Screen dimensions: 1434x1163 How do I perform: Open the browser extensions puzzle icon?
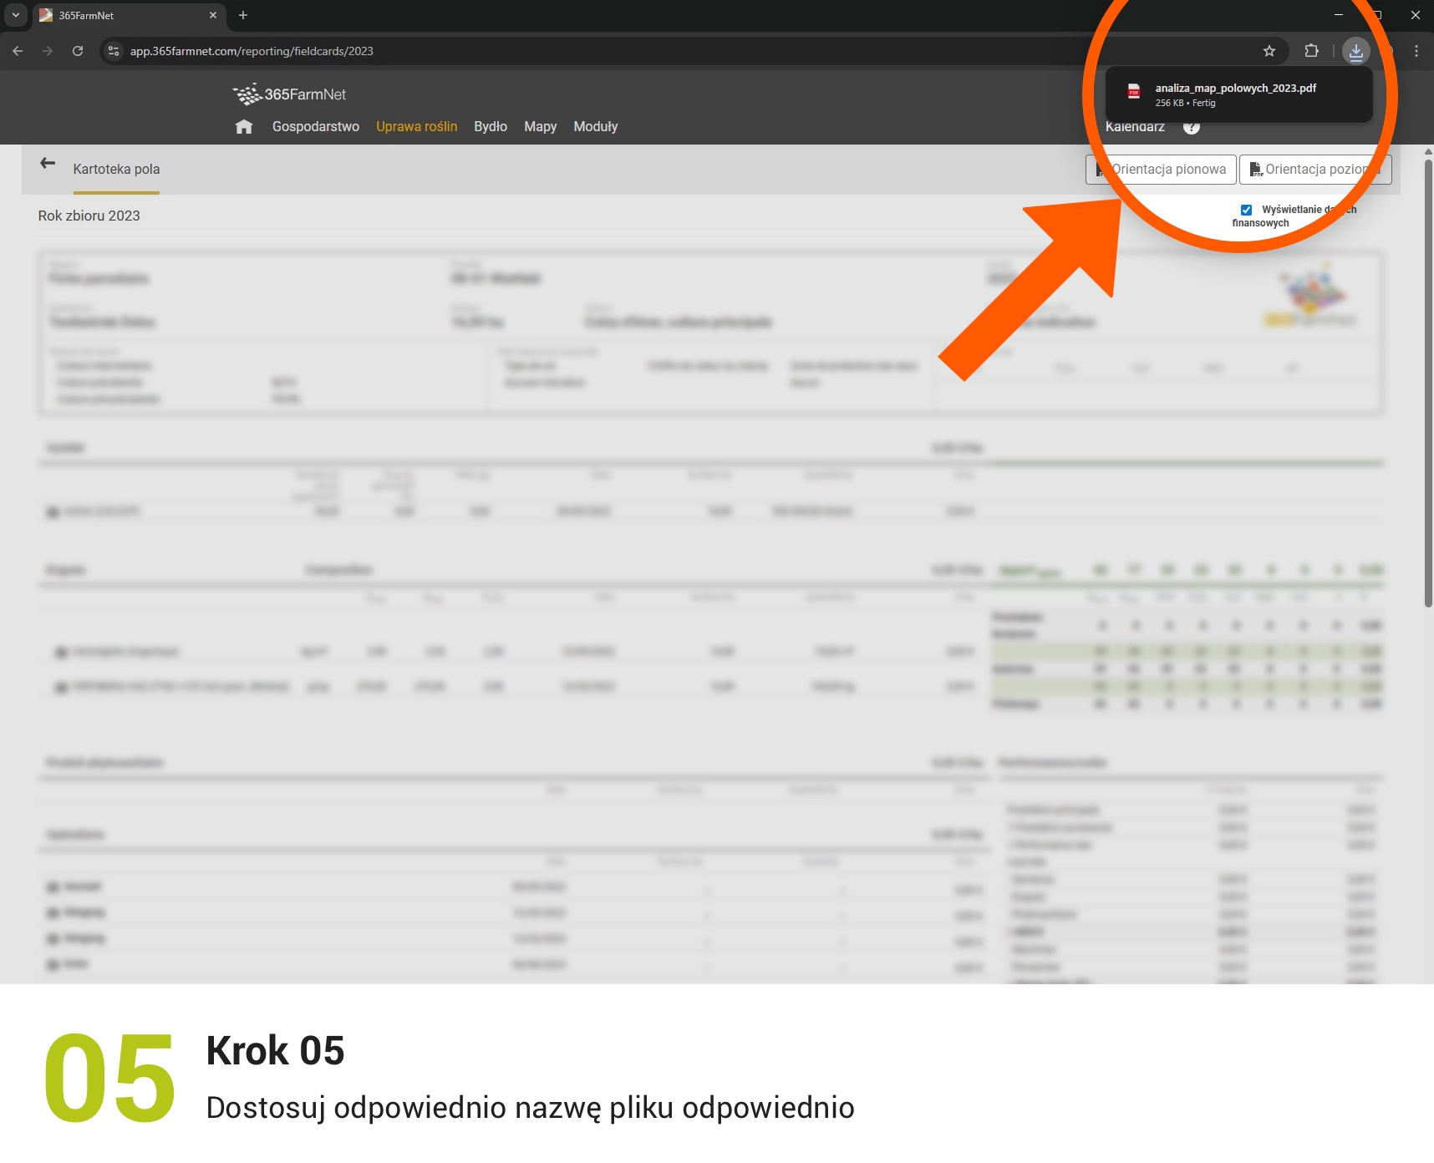pyautogui.click(x=1311, y=51)
